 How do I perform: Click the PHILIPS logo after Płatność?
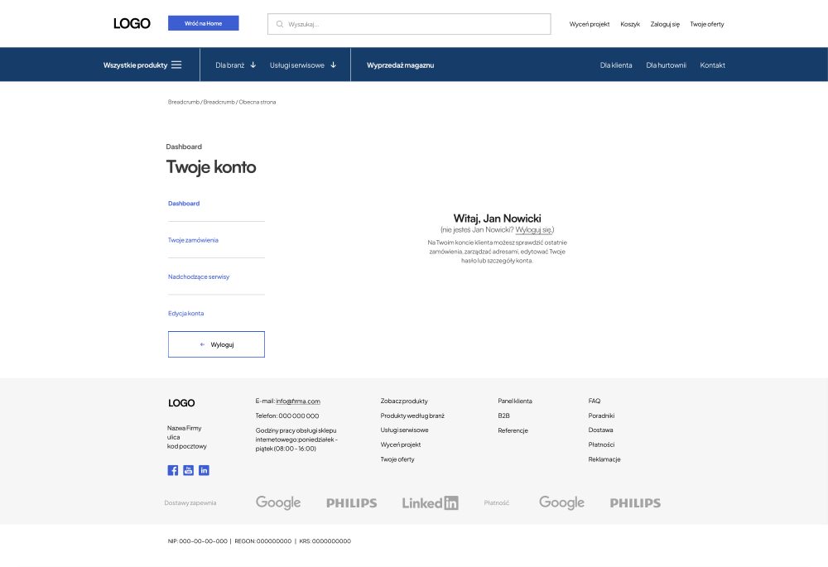tap(635, 503)
